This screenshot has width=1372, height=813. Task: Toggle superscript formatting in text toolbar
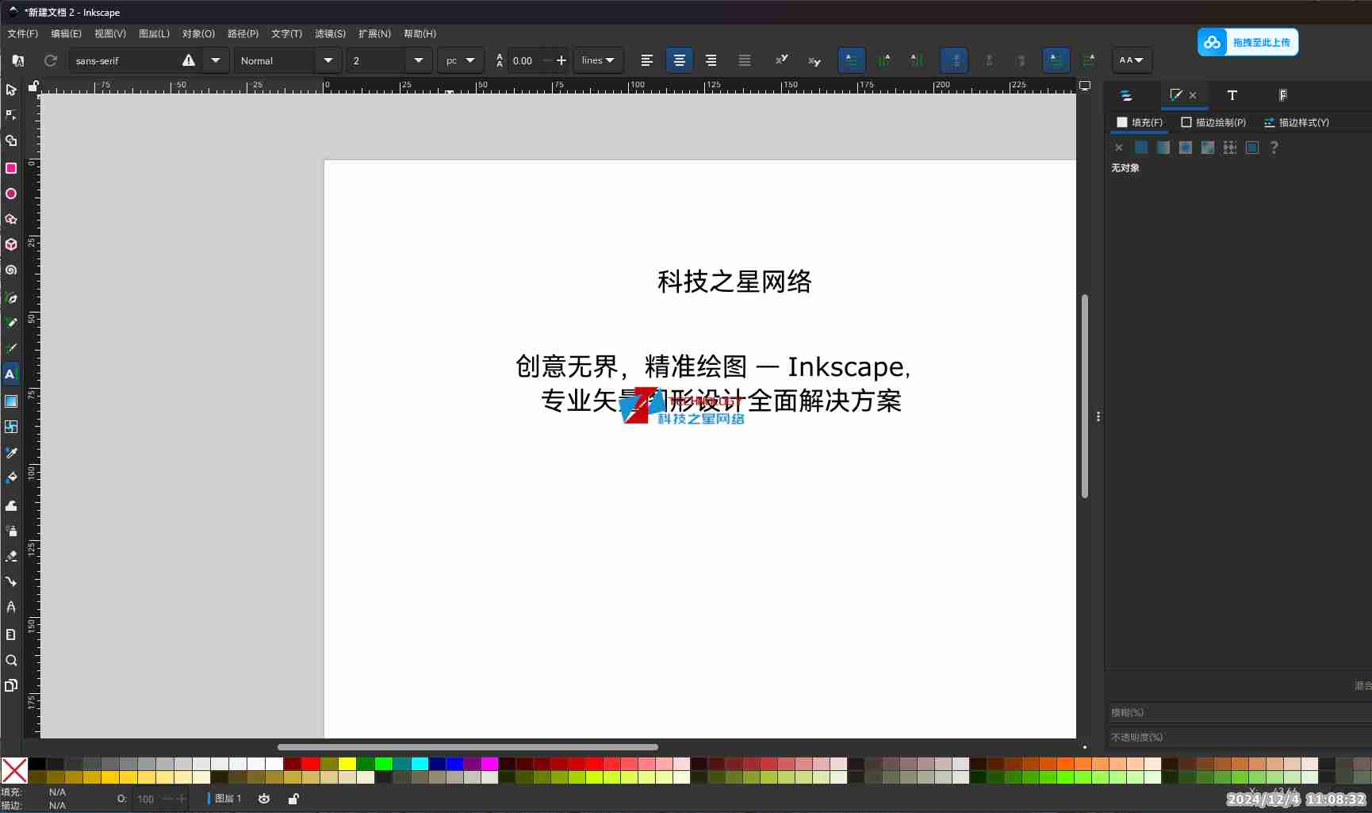[x=781, y=60]
